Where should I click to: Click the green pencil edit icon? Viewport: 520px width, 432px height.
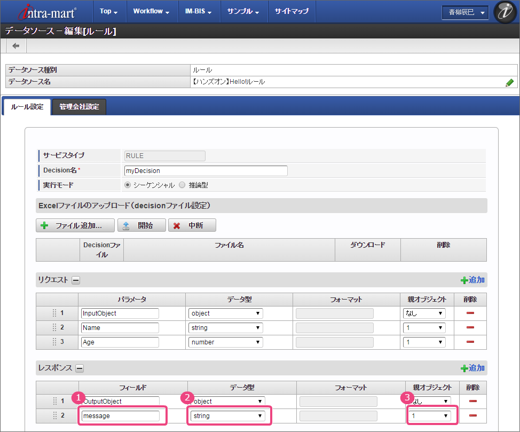509,82
